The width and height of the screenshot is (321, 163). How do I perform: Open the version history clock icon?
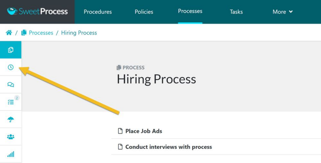coord(11,67)
